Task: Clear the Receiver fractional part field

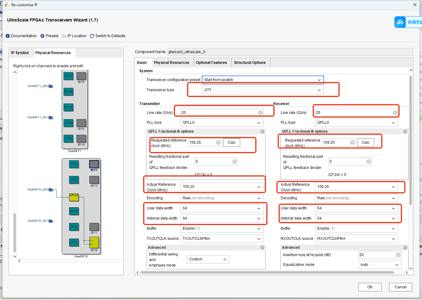Action: point(369,162)
